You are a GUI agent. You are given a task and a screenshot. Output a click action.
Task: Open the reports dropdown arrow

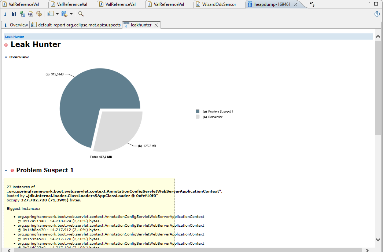coord(57,14)
